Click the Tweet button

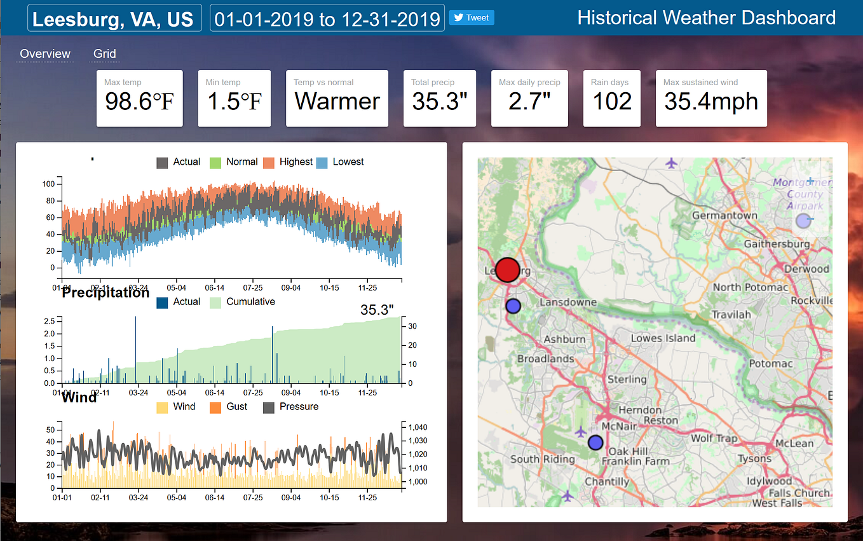[471, 17]
